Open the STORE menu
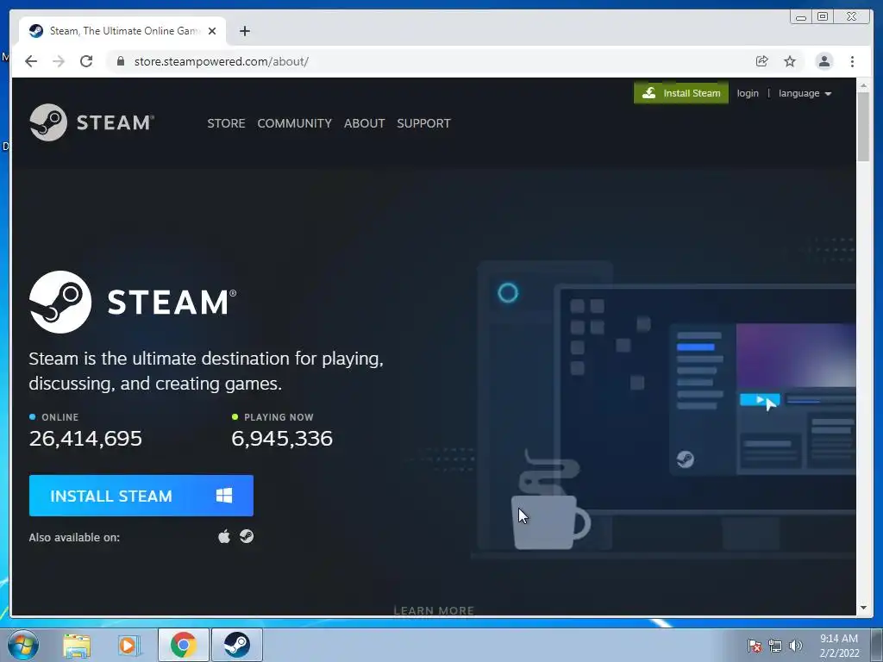The width and height of the screenshot is (883, 662). click(x=226, y=123)
